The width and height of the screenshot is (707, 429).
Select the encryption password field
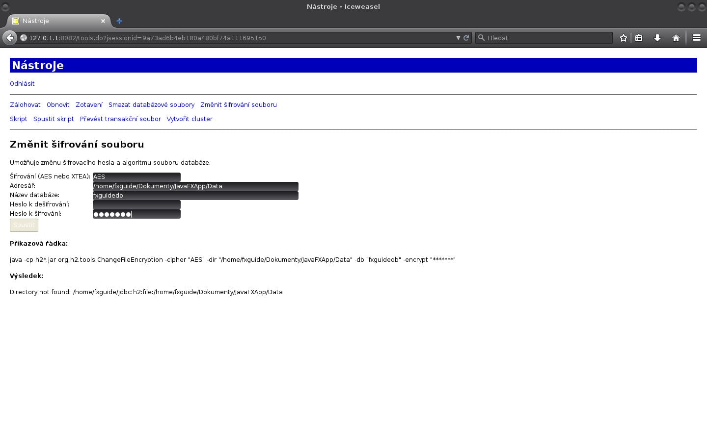(136, 214)
